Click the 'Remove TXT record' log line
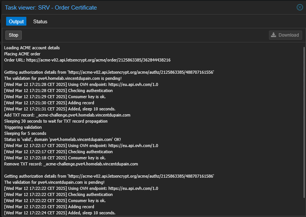 (x=71, y=164)
